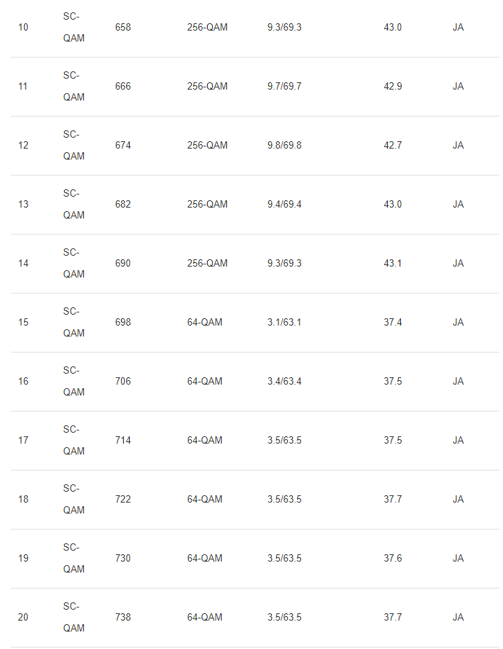This screenshot has width=503, height=649.
Task: Select frequency value 706
Action: [x=123, y=382]
